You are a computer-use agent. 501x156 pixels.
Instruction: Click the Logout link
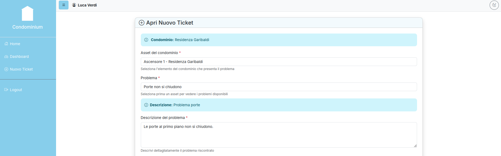[16, 90]
